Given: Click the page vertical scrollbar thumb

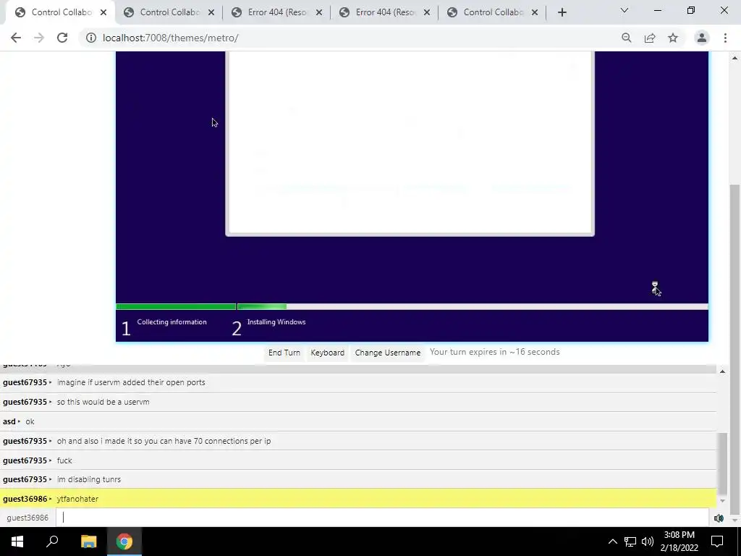Looking at the screenshot, I should point(734,350).
